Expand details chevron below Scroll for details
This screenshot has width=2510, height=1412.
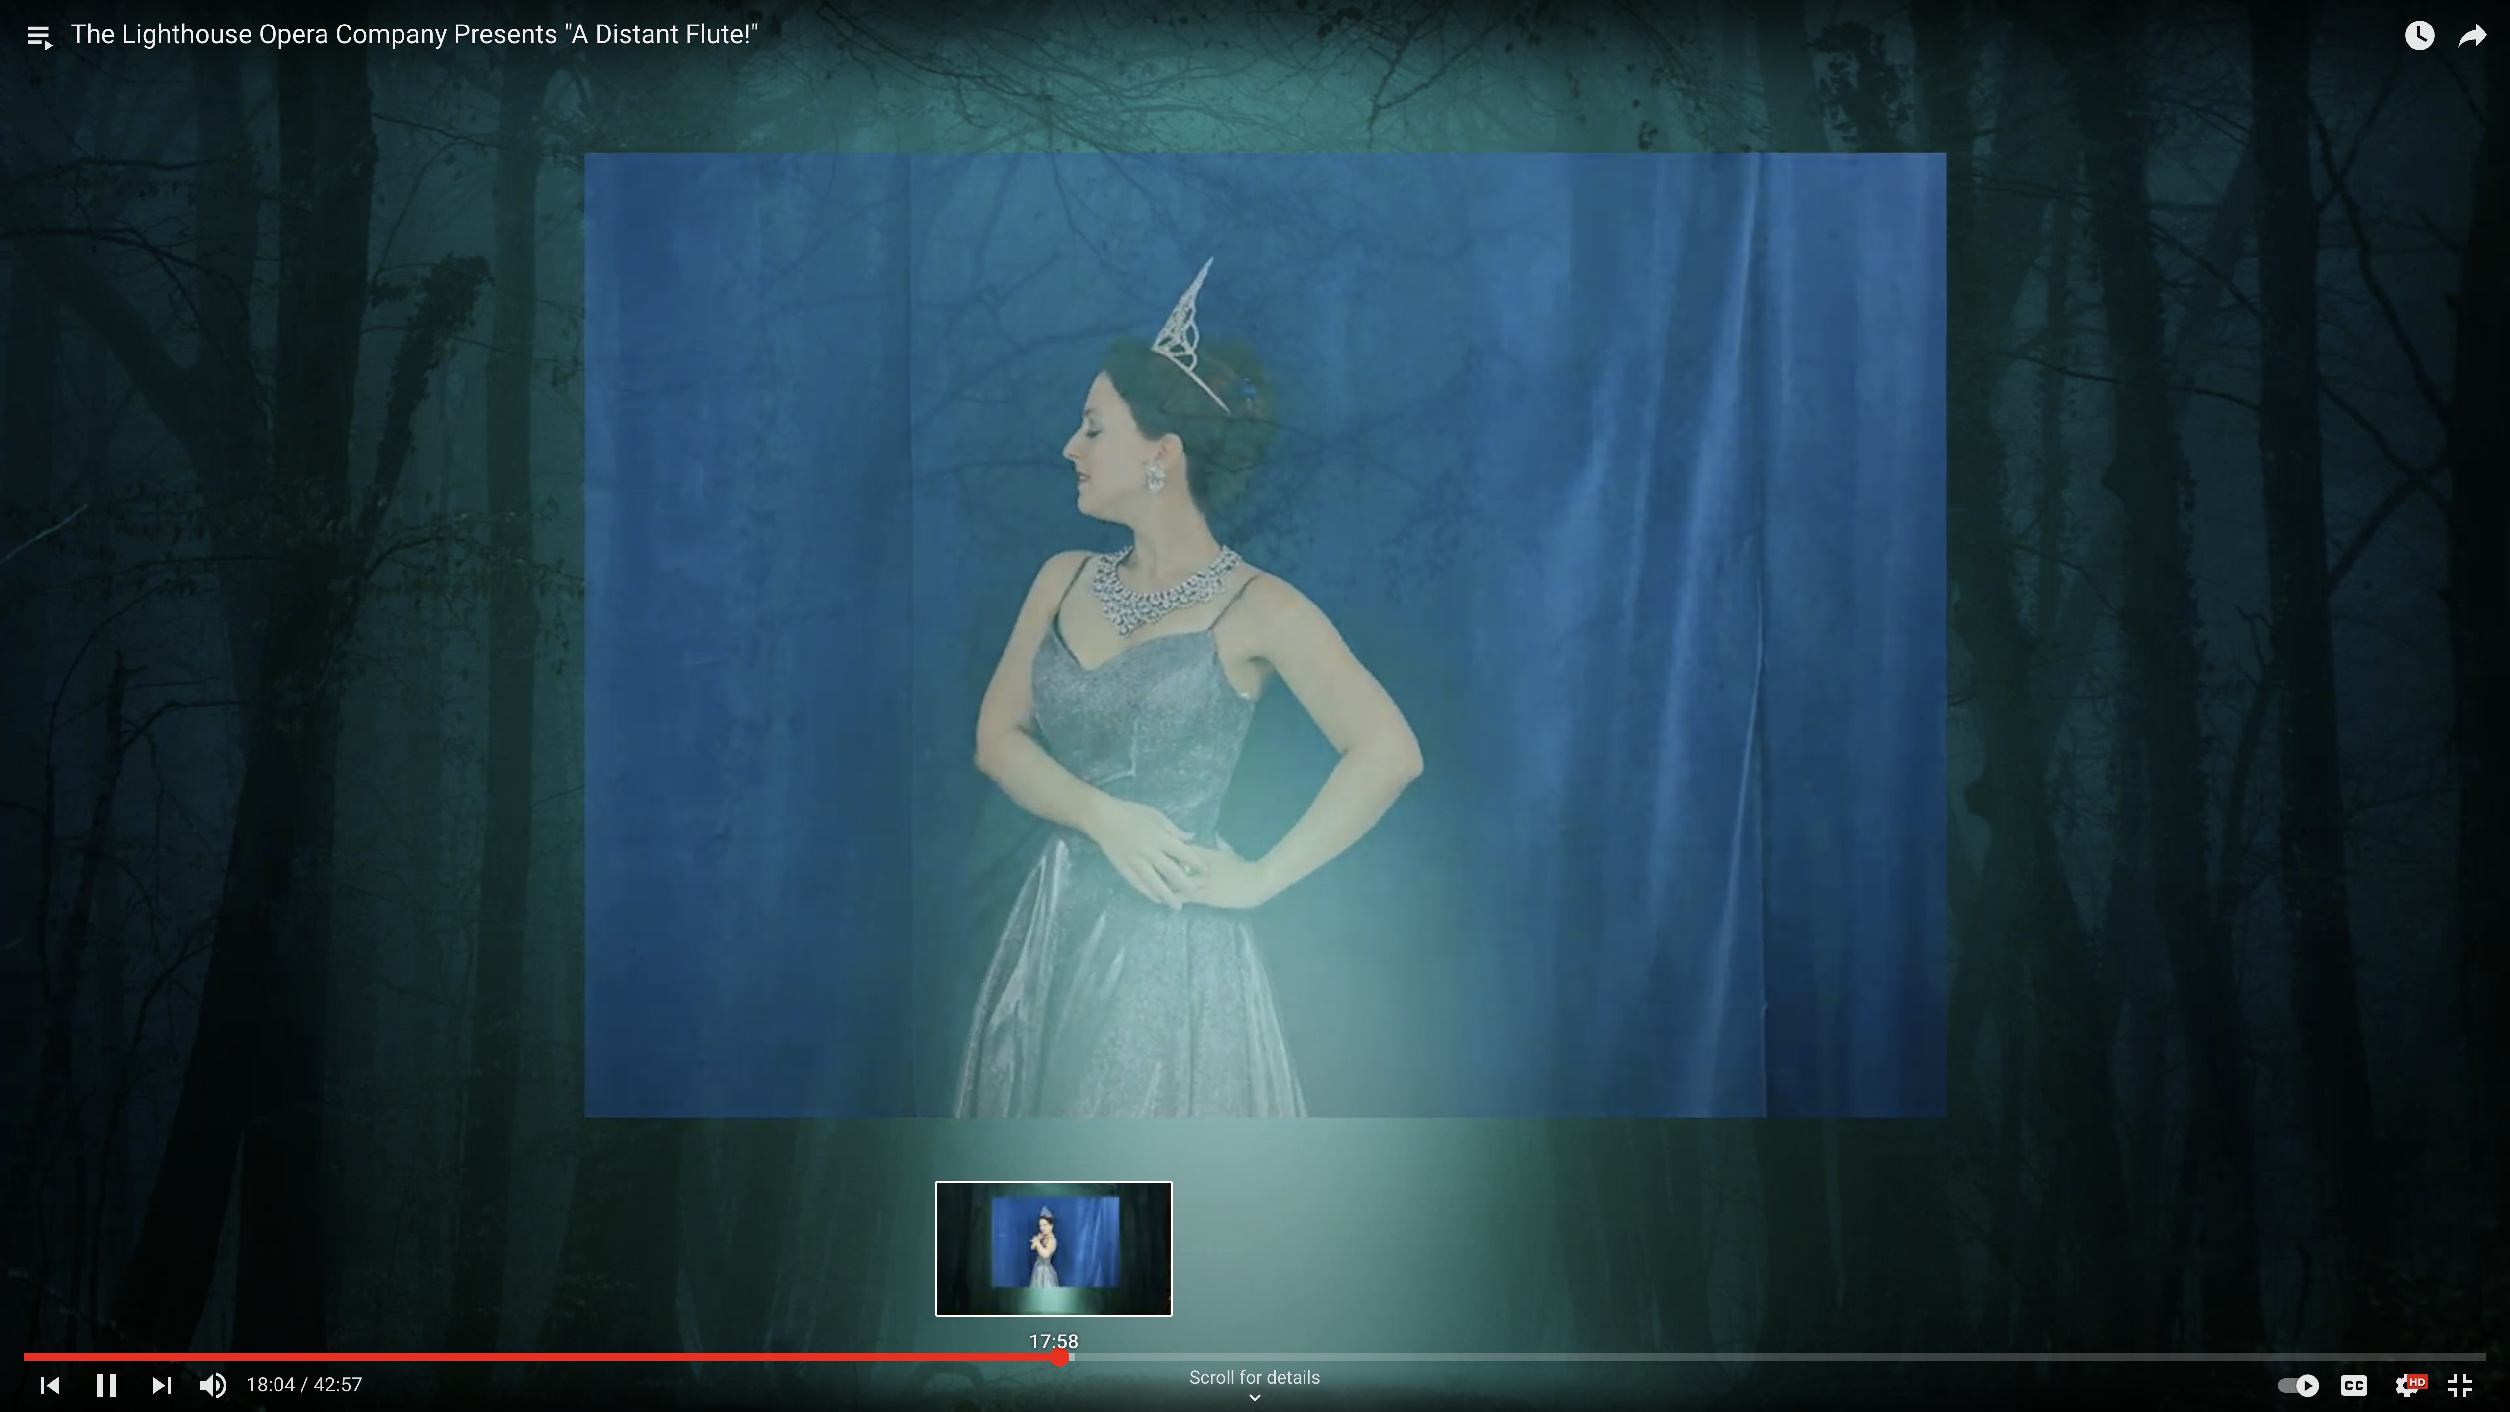1255,1397
